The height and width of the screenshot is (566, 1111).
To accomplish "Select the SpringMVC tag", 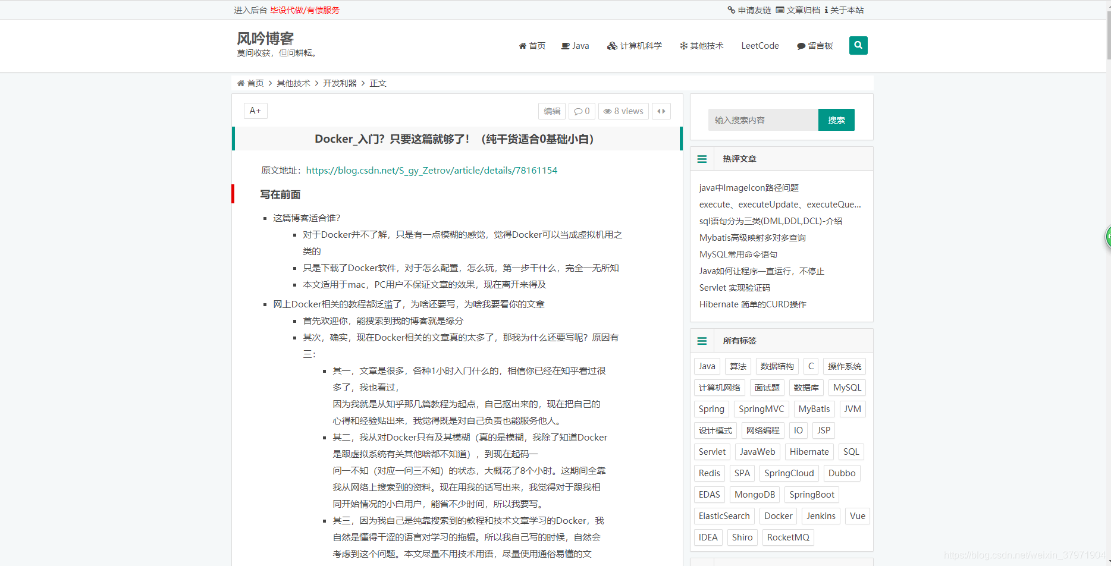I will 761,409.
